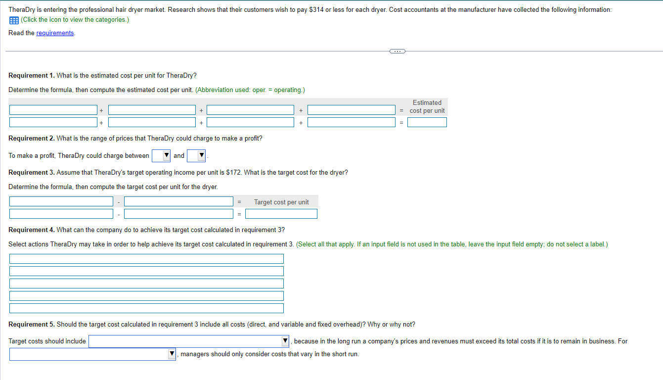Select first formula field in Requirement 3
The width and height of the screenshot is (663, 380).
61,201
